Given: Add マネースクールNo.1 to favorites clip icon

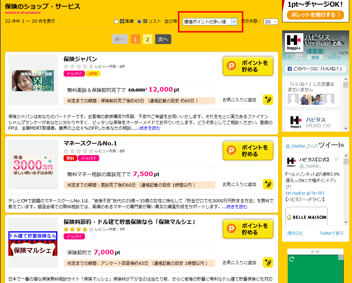Looking at the screenshot, I should [268, 184].
